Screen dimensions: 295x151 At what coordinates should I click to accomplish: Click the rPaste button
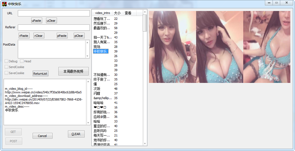24,35
